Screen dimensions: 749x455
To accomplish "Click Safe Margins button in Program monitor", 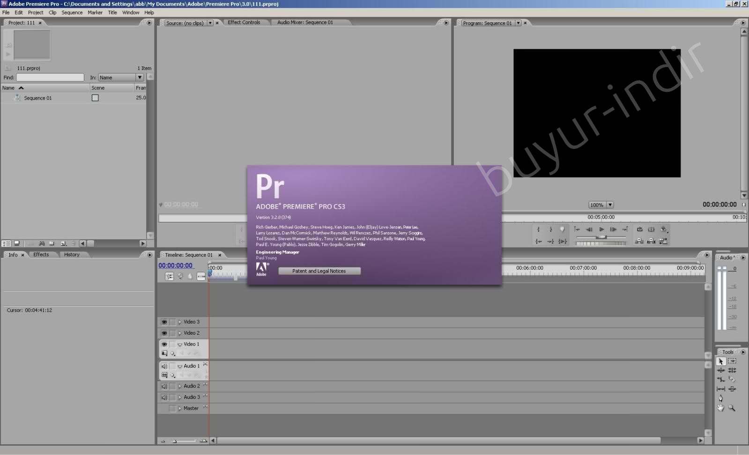I will pos(651,229).
